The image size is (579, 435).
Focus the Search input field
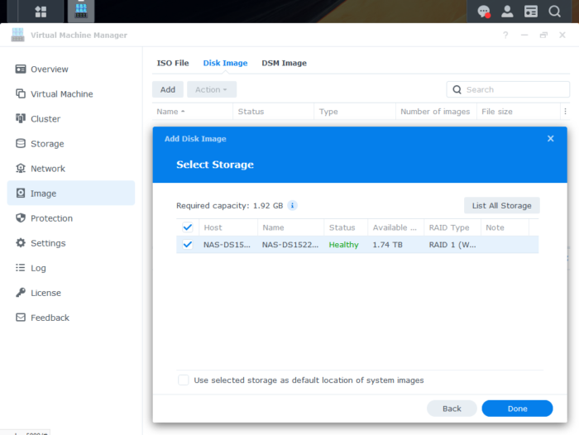pos(508,90)
